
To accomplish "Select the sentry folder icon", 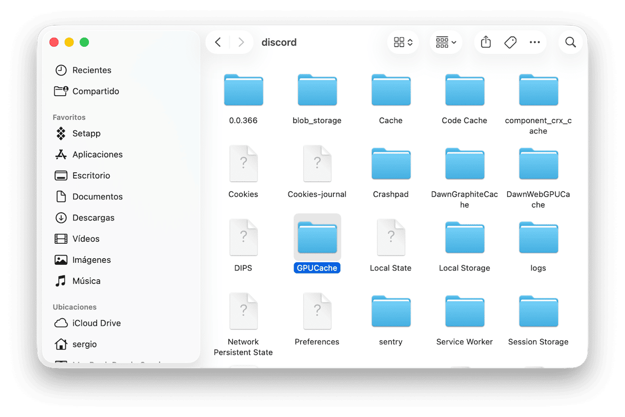I will (x=391, y=312).
